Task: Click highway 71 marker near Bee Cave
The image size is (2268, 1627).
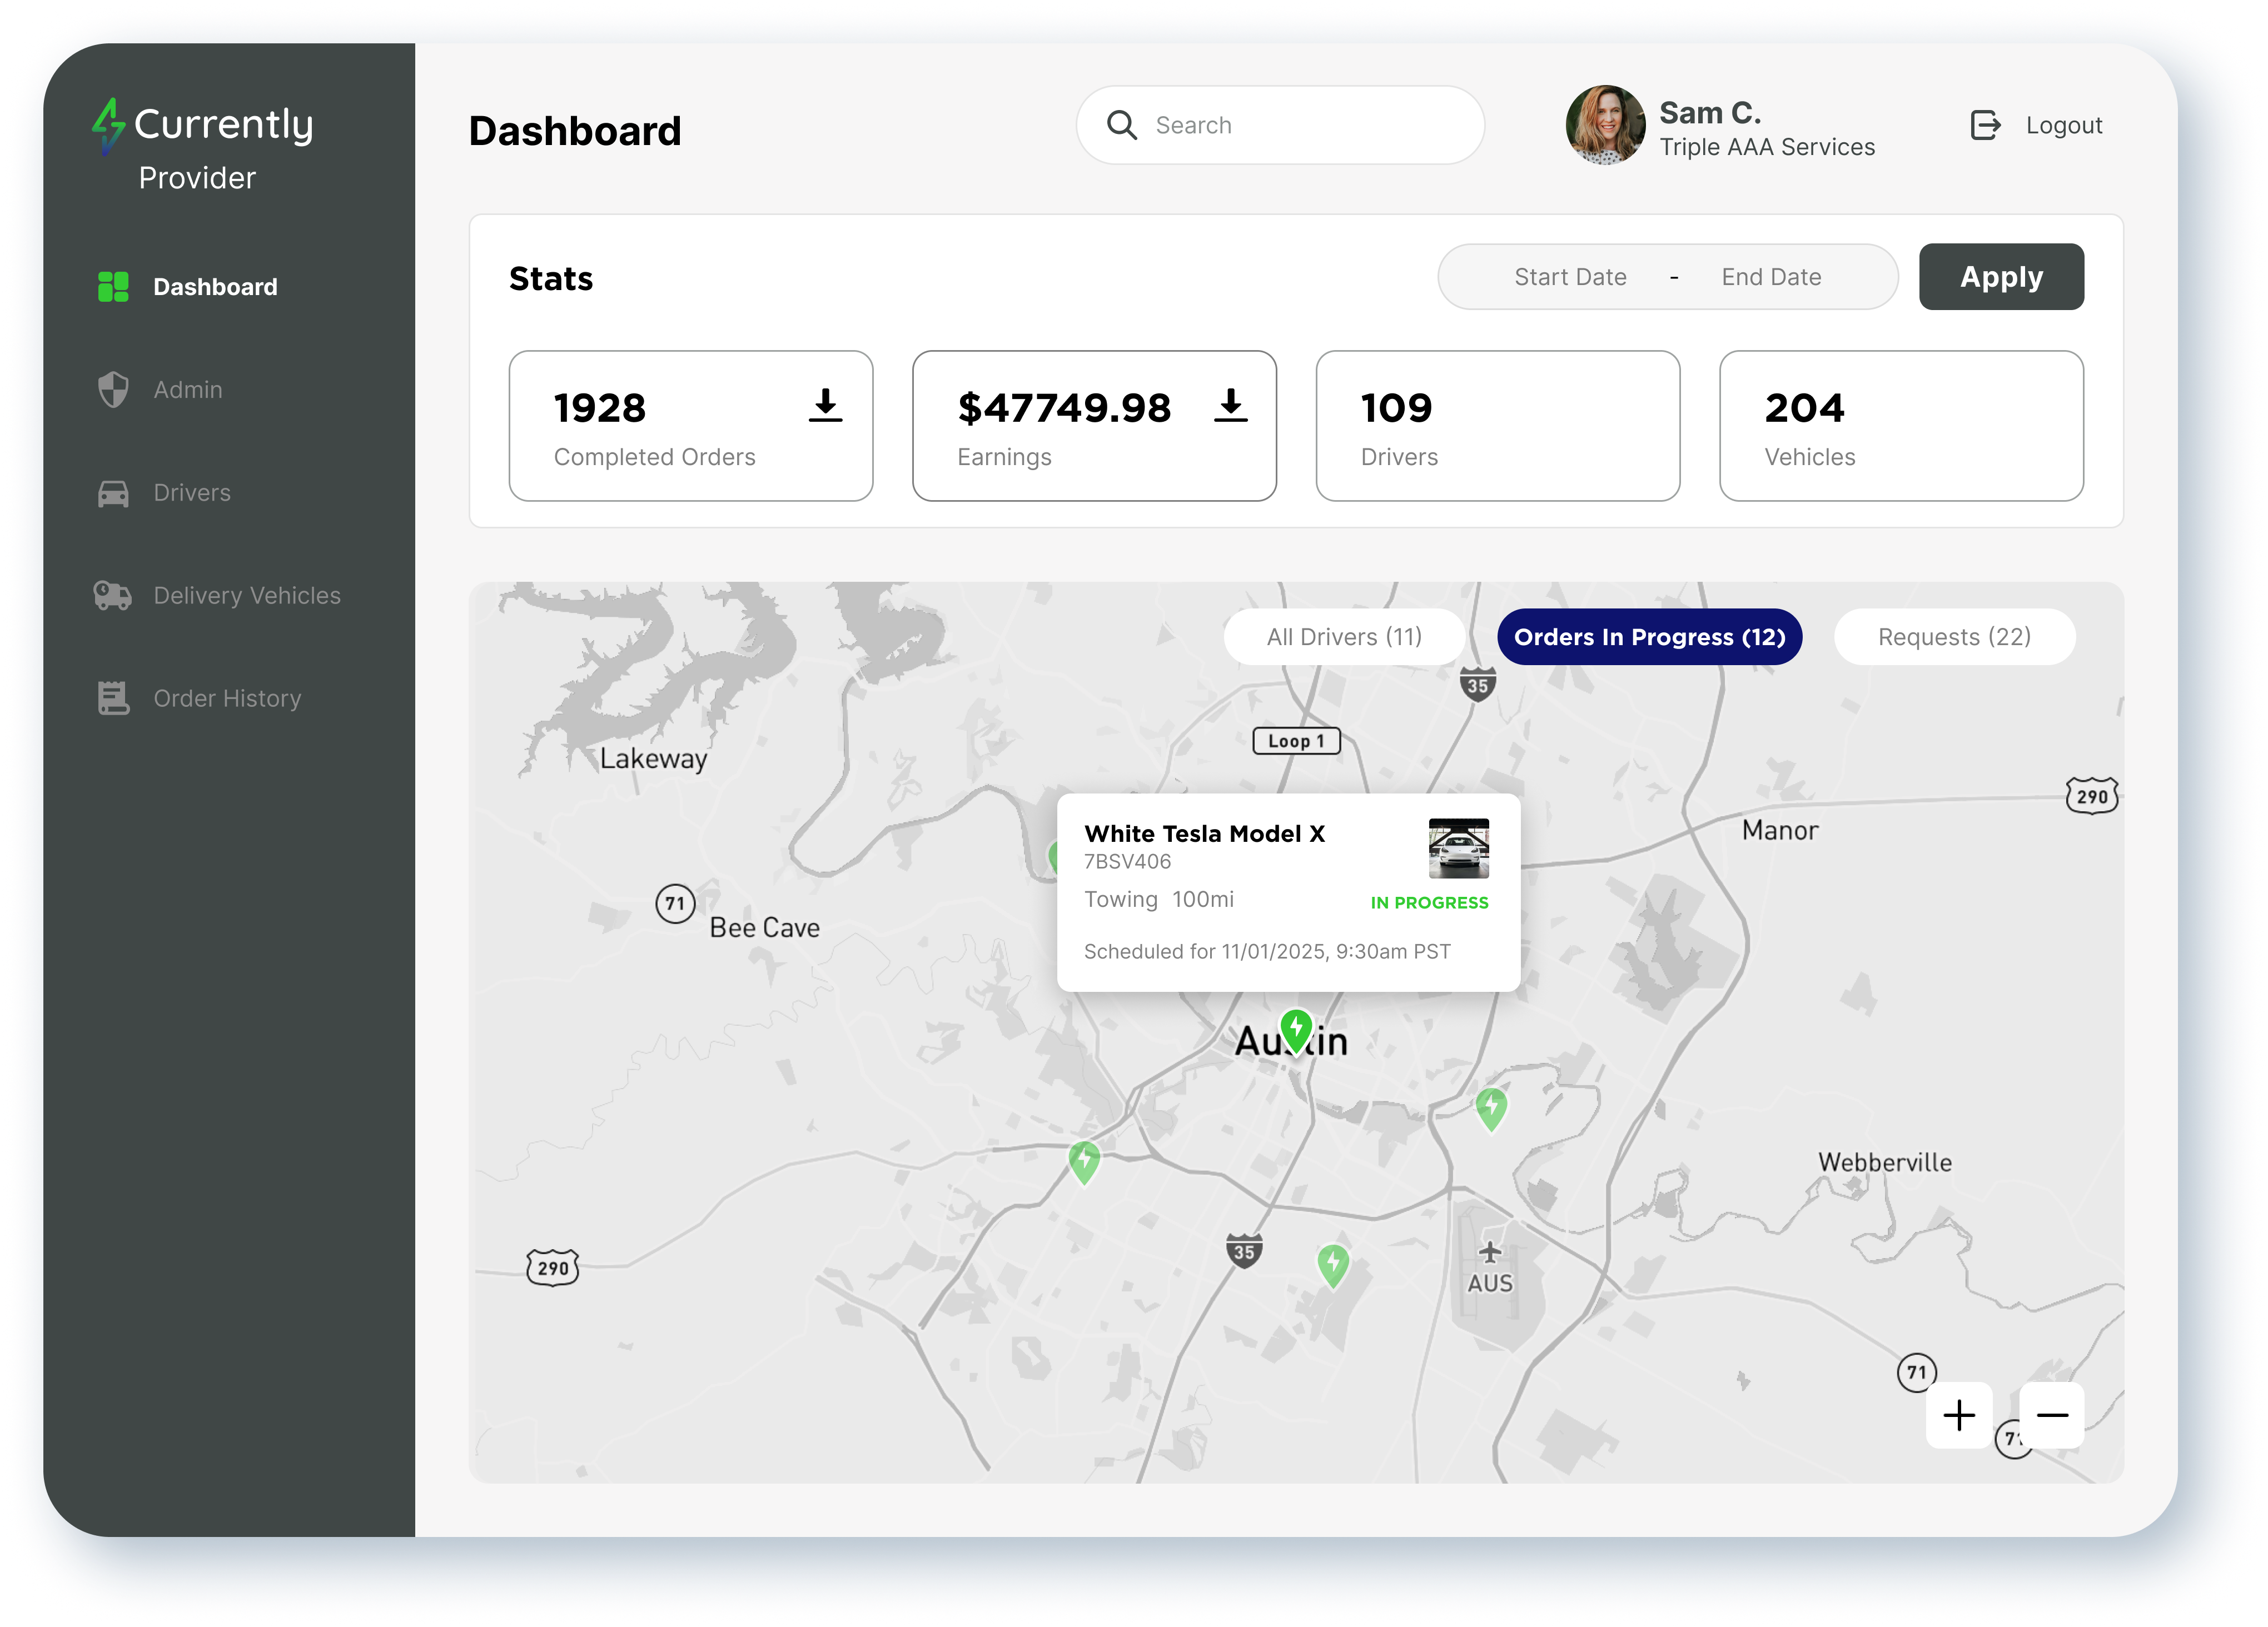Action: click(x=675, y=904)
